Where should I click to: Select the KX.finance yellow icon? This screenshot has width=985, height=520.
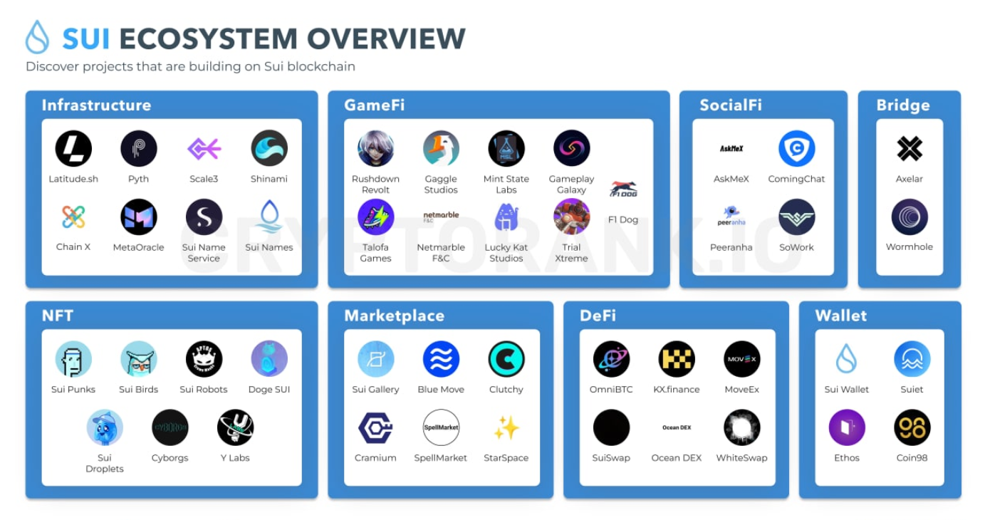[677, 359]
